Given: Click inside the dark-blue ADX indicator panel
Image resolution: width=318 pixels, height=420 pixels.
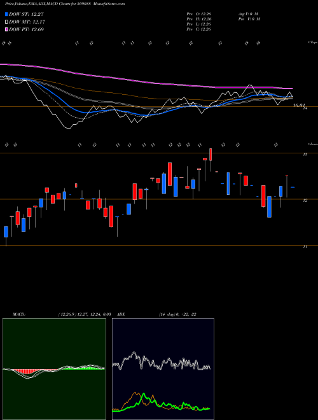Looking at the screenshot, I should point(163,369).
